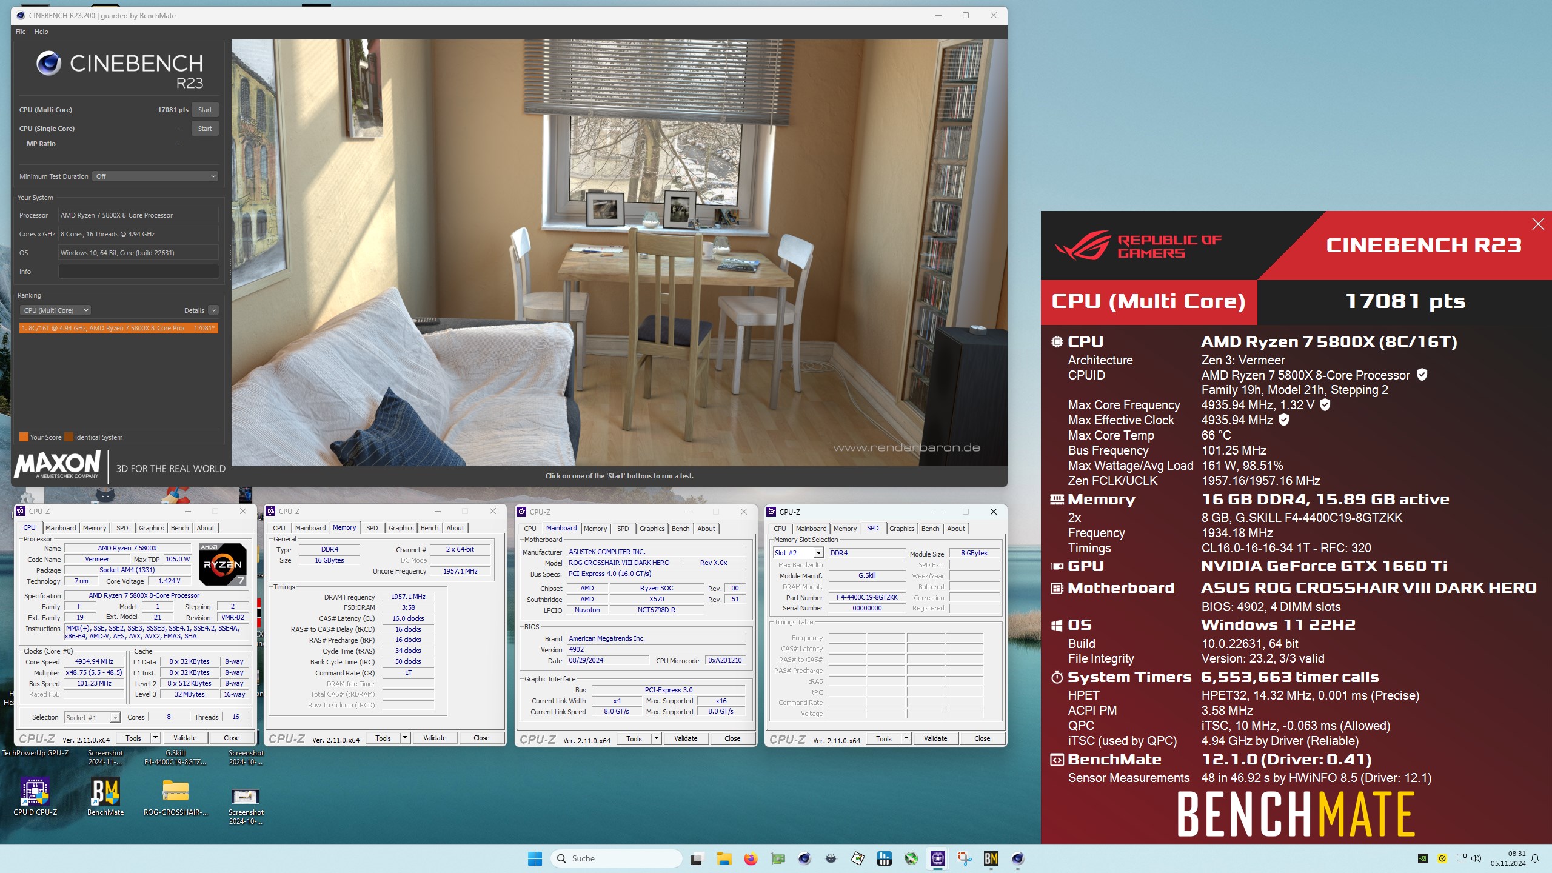Launch Firefox from the taskbar

751,858
